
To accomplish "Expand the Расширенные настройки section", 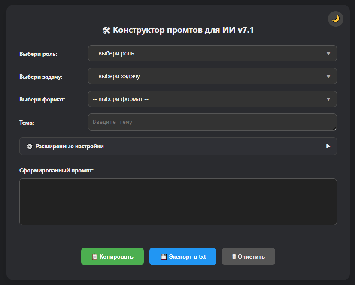I will (172, 146).
